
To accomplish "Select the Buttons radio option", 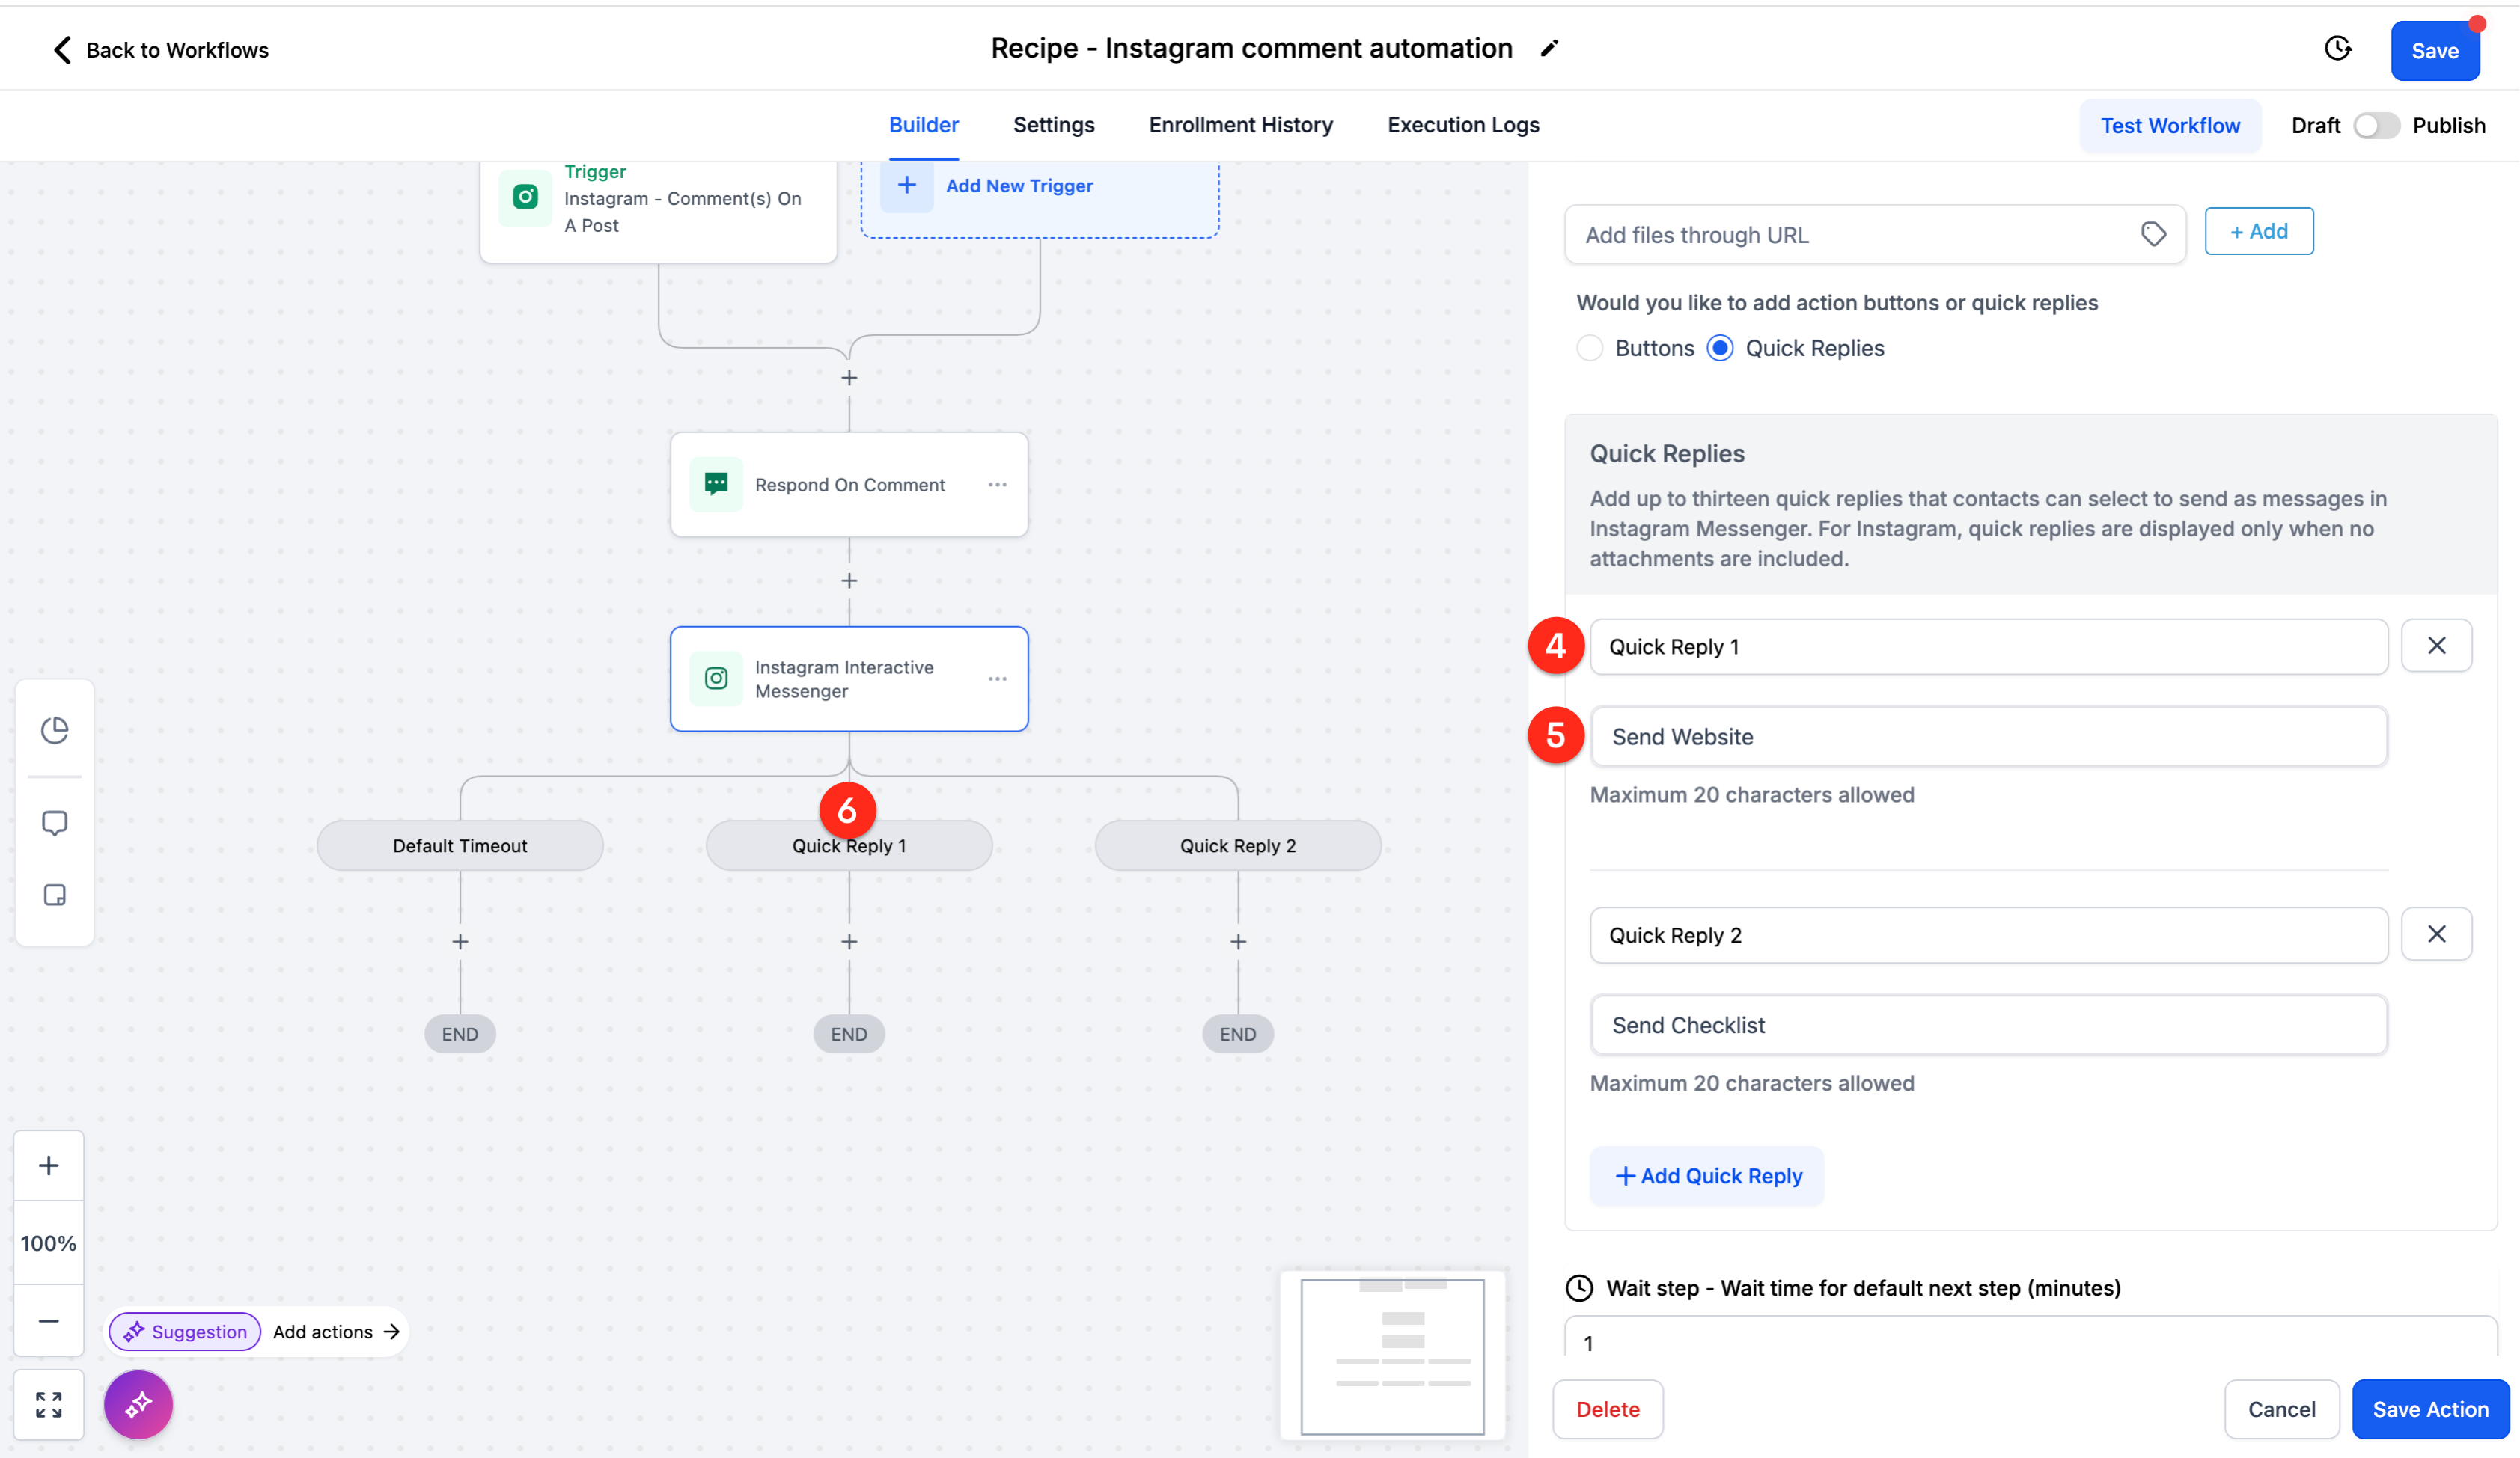I will pyautogui.click(x=1589, y=348).
